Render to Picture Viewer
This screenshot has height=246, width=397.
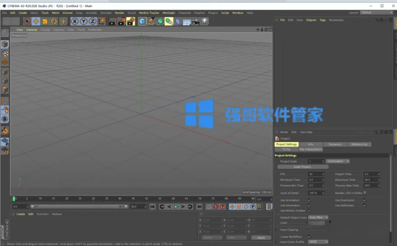pyautogui.click(x=121, y=21)
